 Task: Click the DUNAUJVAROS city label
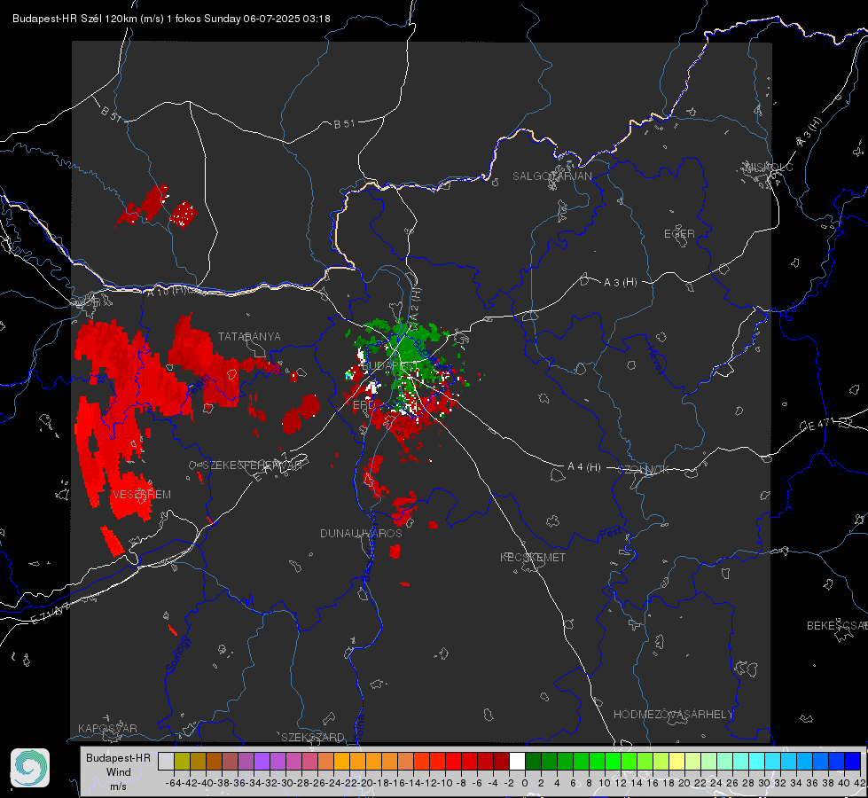[361, 533]
